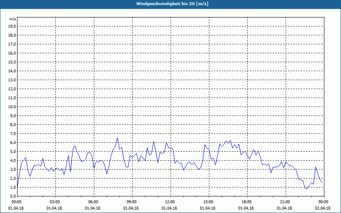Select the 12:00 time label

coord(170,202)
